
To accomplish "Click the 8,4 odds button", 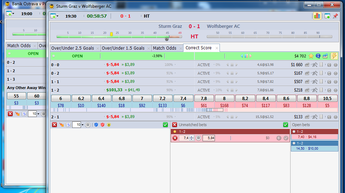I will 265,99.
